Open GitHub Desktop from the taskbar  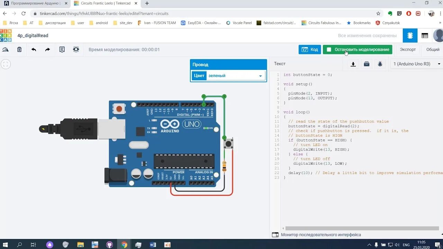[109, 245]
